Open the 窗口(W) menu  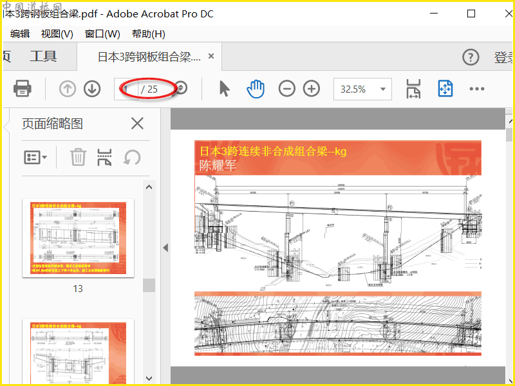click(x=102, y=34)
